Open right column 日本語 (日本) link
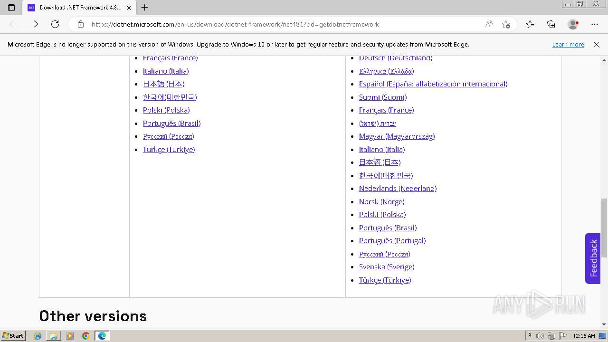The width and height of the screenshot is (608, 342). click(380, 162)
